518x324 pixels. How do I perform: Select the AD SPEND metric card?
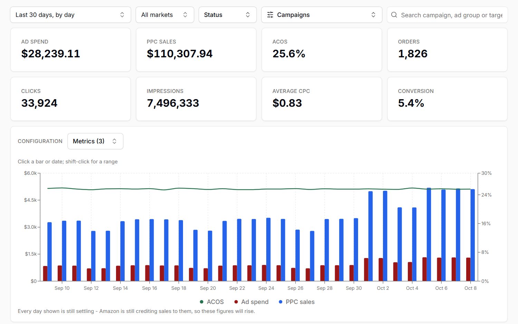(x=70, y=50)
